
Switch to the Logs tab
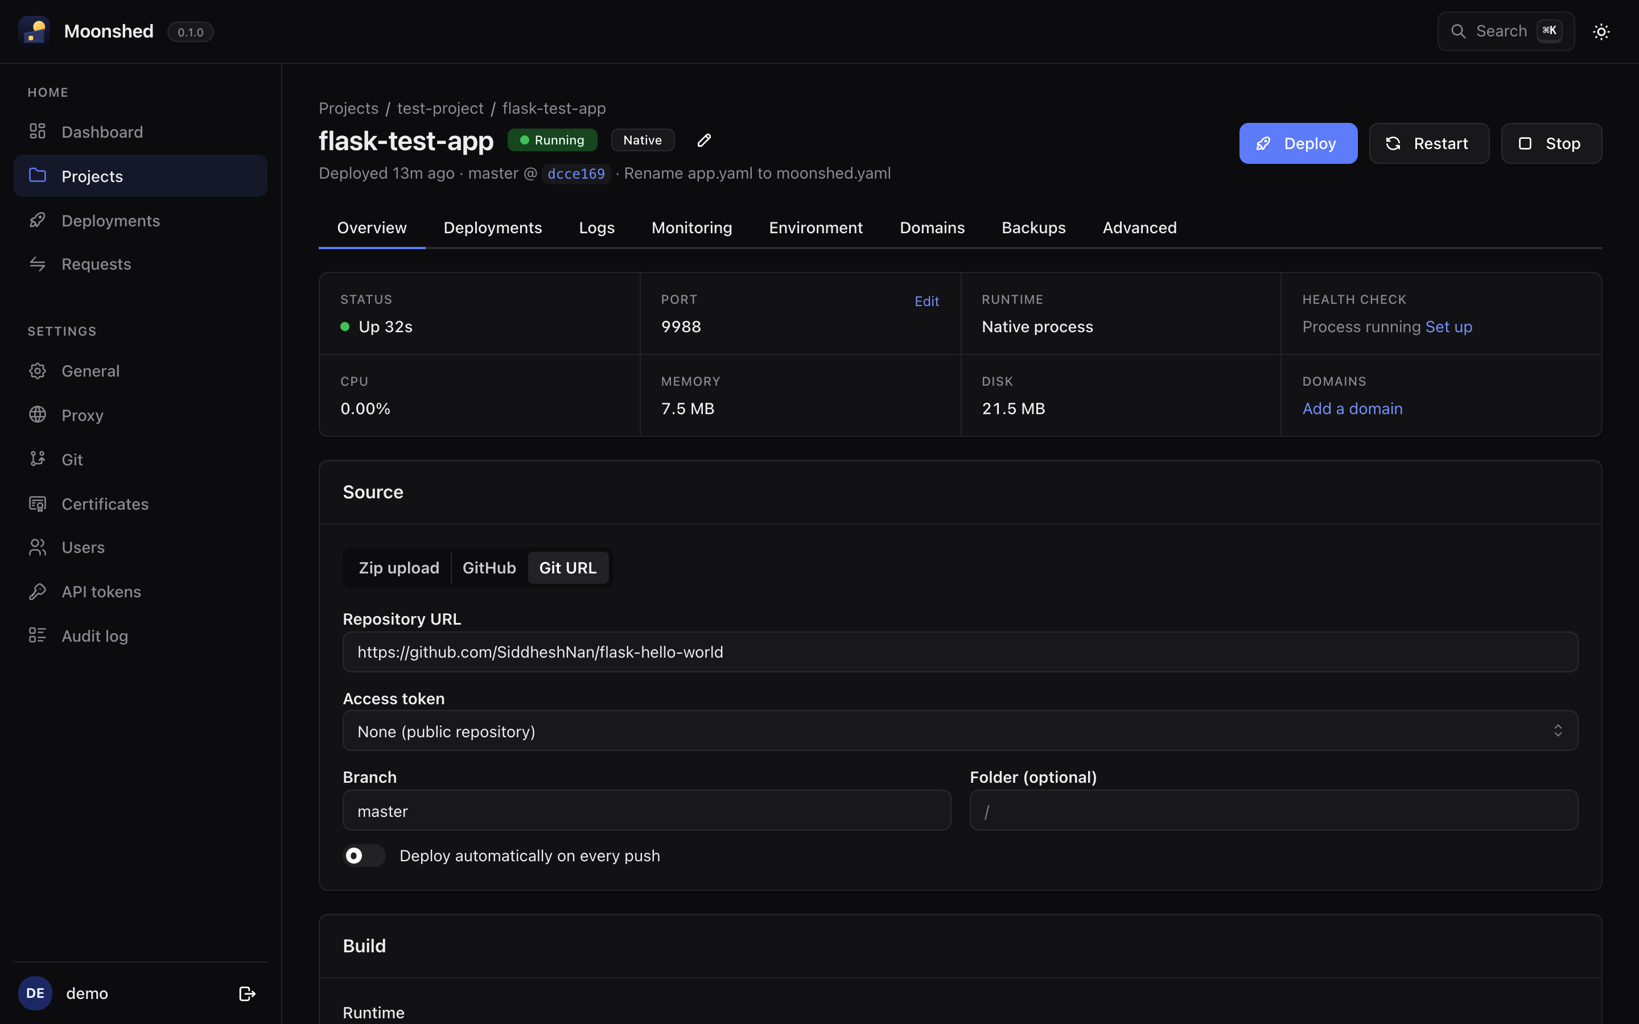click(x=596, y=228)
